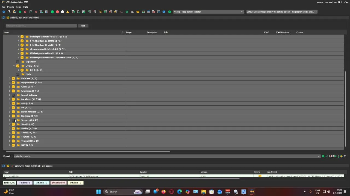
Task: Click the paste clipboard toolbar icon
Action: 14,12
